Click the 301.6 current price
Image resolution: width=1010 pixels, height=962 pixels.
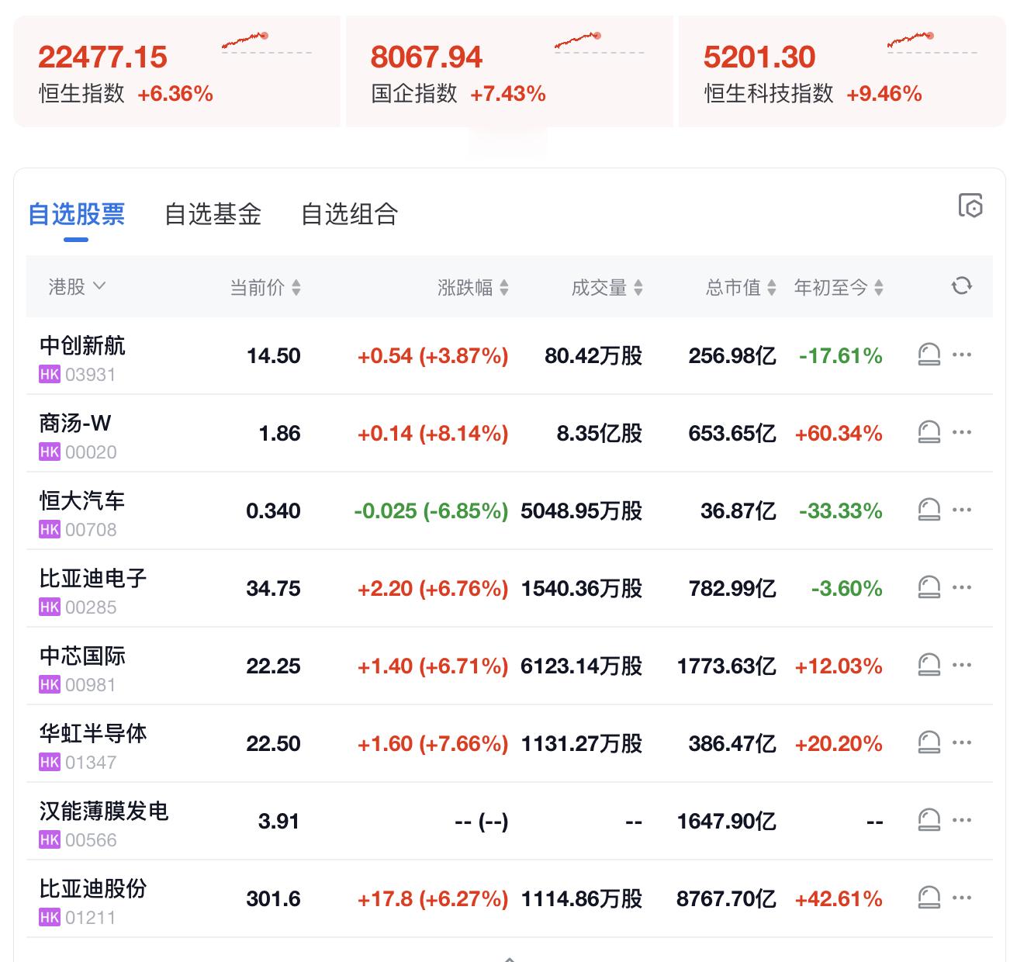[273, 899]
